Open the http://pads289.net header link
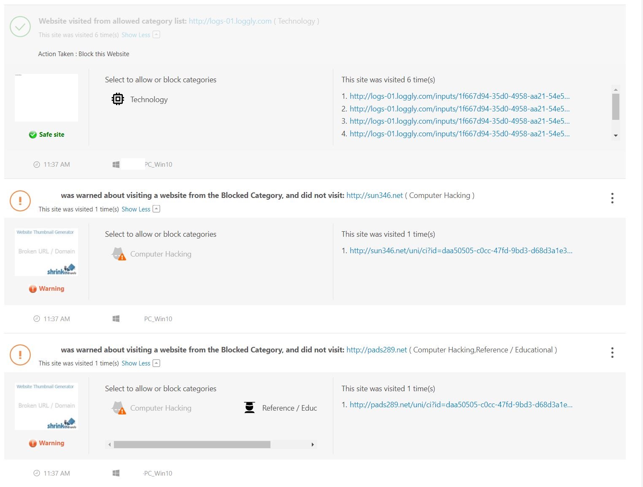The width and height of the screenshot is (643, 487). 376,350
